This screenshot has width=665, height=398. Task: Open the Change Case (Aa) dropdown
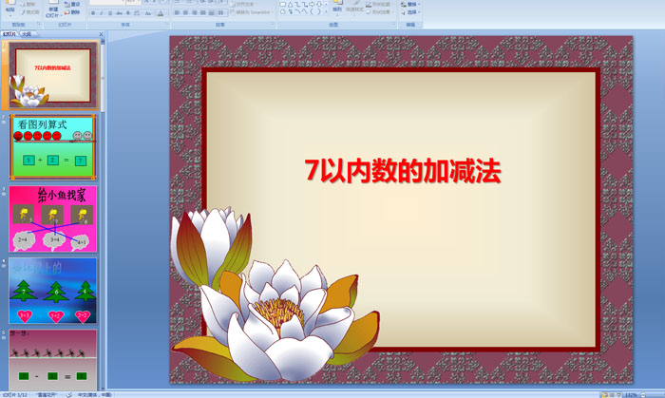tap(148, 13)
